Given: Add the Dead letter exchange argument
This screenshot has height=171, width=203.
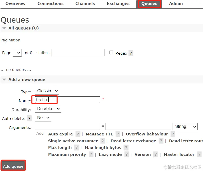Looking at the screenshot, I should point(134,141).
